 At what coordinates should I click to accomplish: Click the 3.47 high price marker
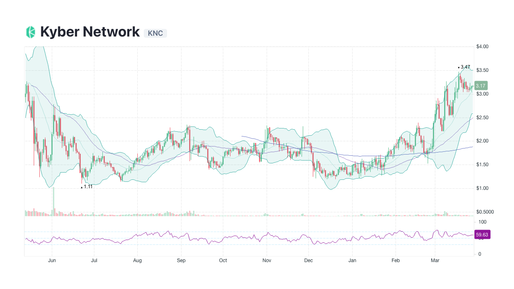coord(464,67)
